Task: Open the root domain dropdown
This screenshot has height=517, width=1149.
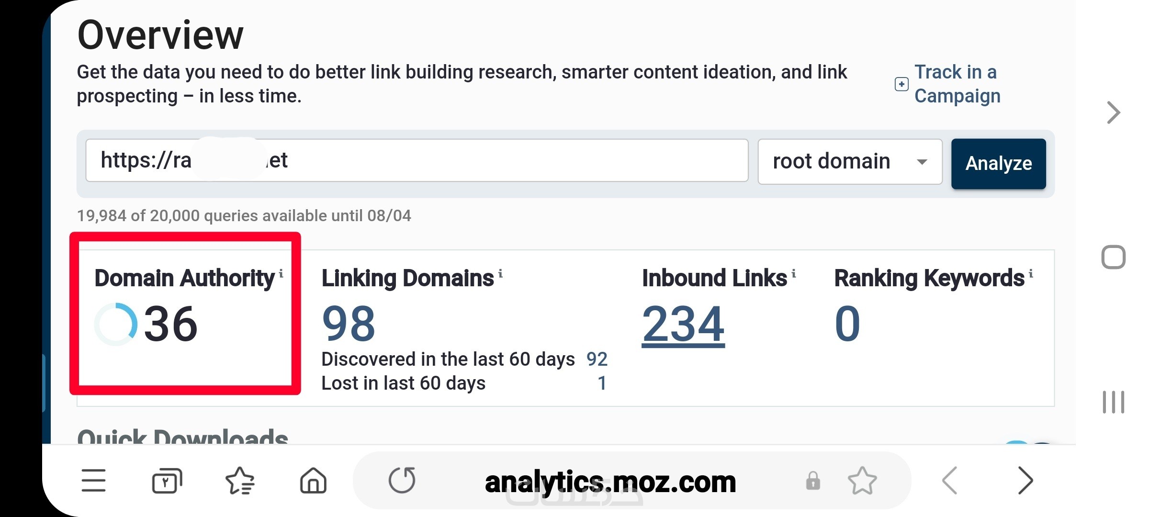Action: (x=850, y=162)
